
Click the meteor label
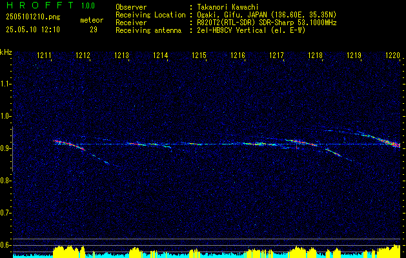tap(92, 20)
